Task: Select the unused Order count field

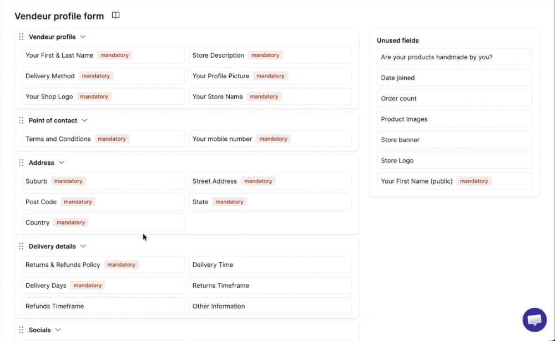Action: (x=455, y=99)
